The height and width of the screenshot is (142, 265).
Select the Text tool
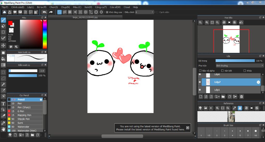pyautogui.click(x=3, y=104)
